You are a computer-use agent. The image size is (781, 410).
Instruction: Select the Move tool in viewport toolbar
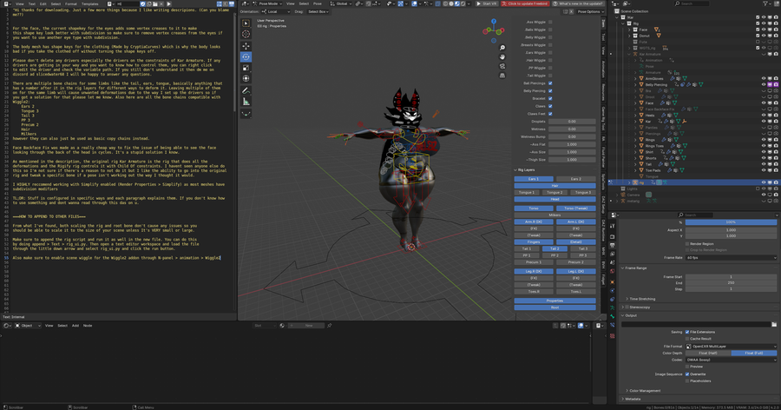click(246, 46)
